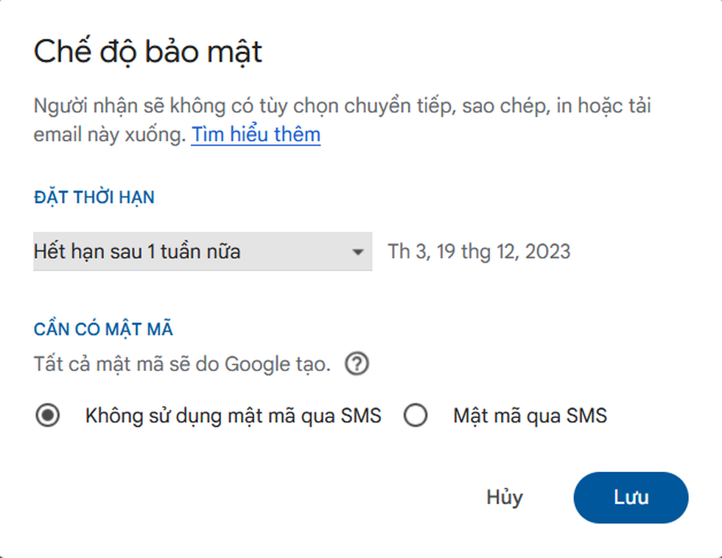The height and width of the screenshot is (558, 722).
Task: Click the "Mật mã qua SMS" option label
Action: tap(530, 416)
